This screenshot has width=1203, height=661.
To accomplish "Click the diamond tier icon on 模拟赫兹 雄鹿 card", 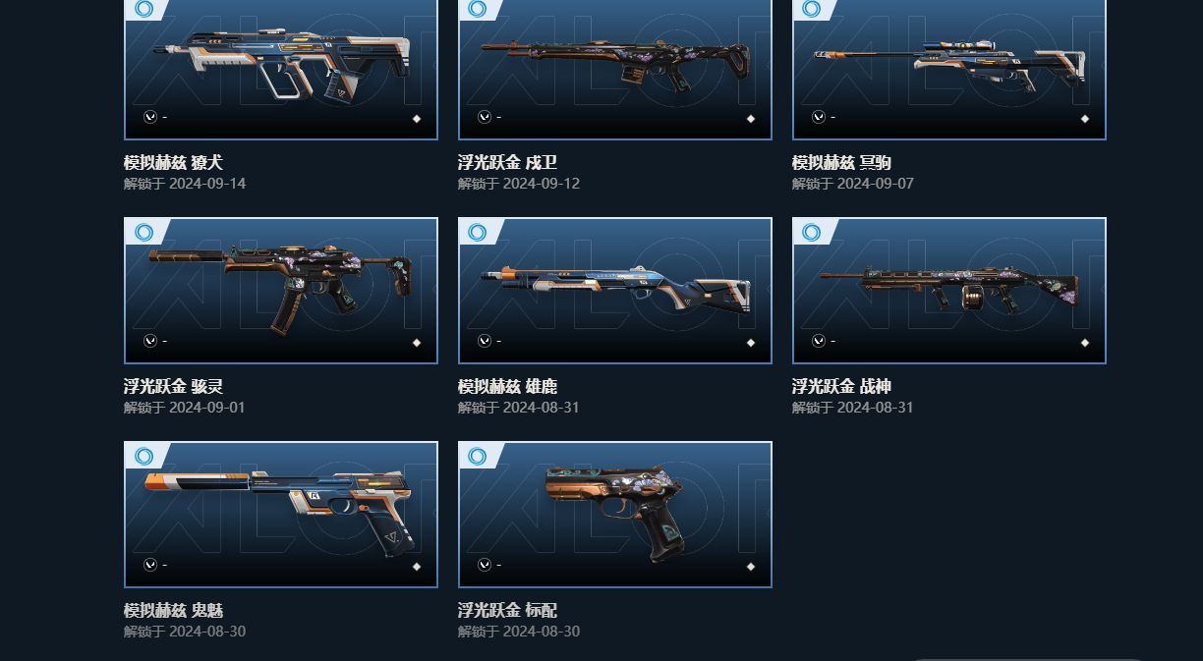I will (751, 343).
